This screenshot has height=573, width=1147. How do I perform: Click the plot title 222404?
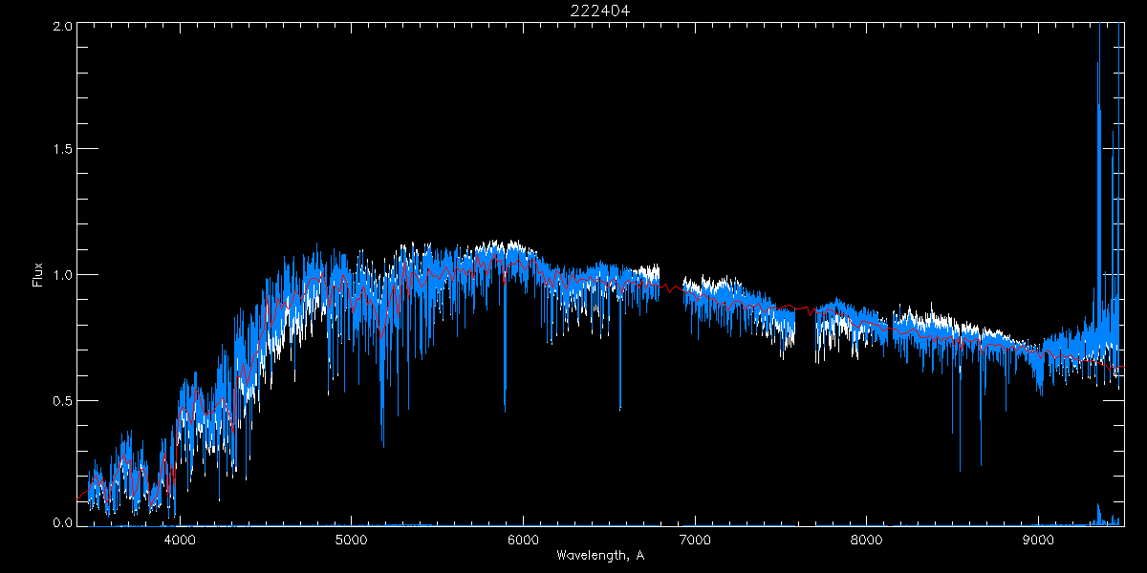pyautogui.click(x=600, y=11)
